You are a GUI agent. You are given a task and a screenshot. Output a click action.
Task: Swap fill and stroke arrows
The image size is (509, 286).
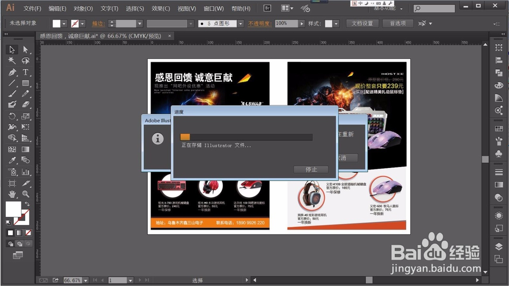point(27,204)
